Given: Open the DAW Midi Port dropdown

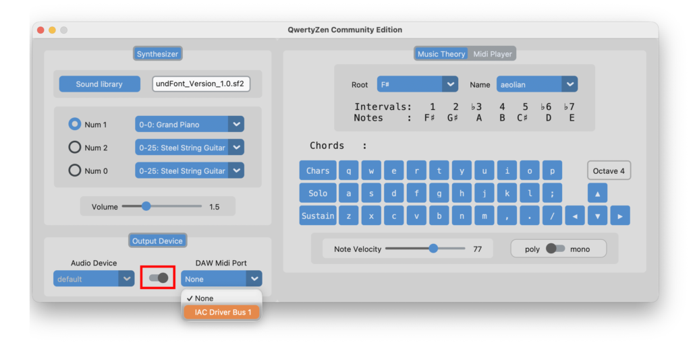Looking at the screenshot, I should [221, 278].
